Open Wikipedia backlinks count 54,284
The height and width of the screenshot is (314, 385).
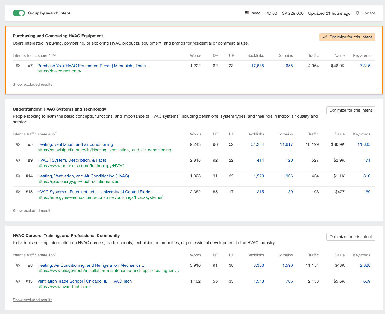pyautogui.click(x=257, y=144)
